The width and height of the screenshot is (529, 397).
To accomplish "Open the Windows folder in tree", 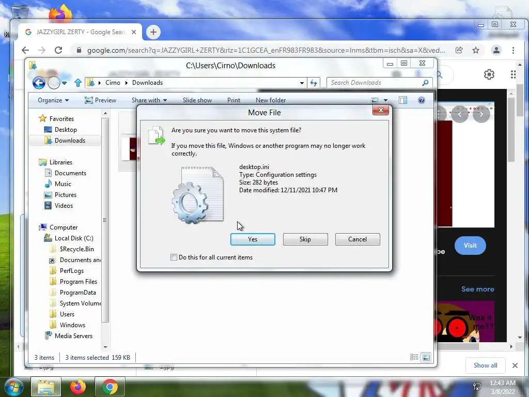I will point(72,325).
